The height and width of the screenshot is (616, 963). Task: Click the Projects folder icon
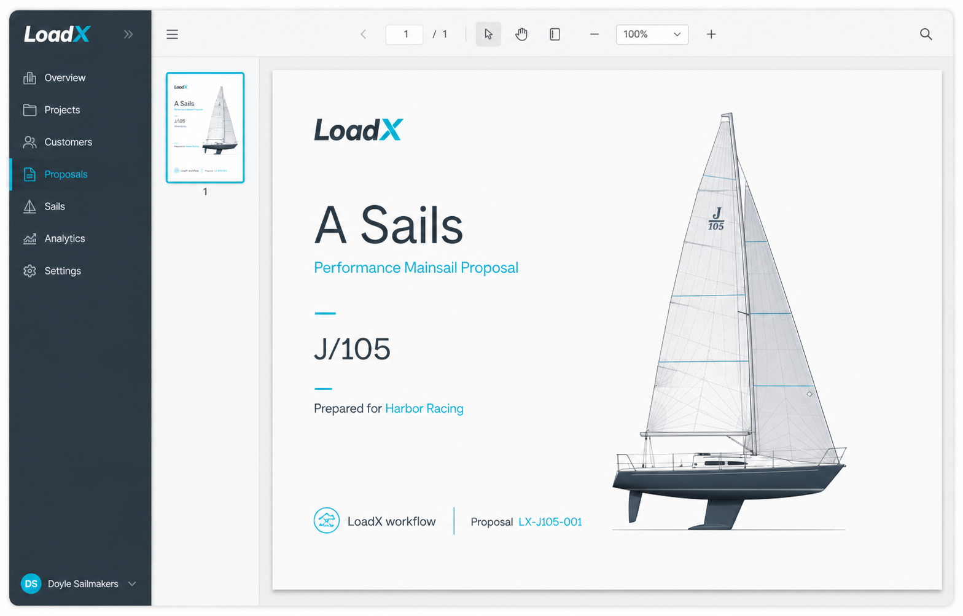coord(29,110)
